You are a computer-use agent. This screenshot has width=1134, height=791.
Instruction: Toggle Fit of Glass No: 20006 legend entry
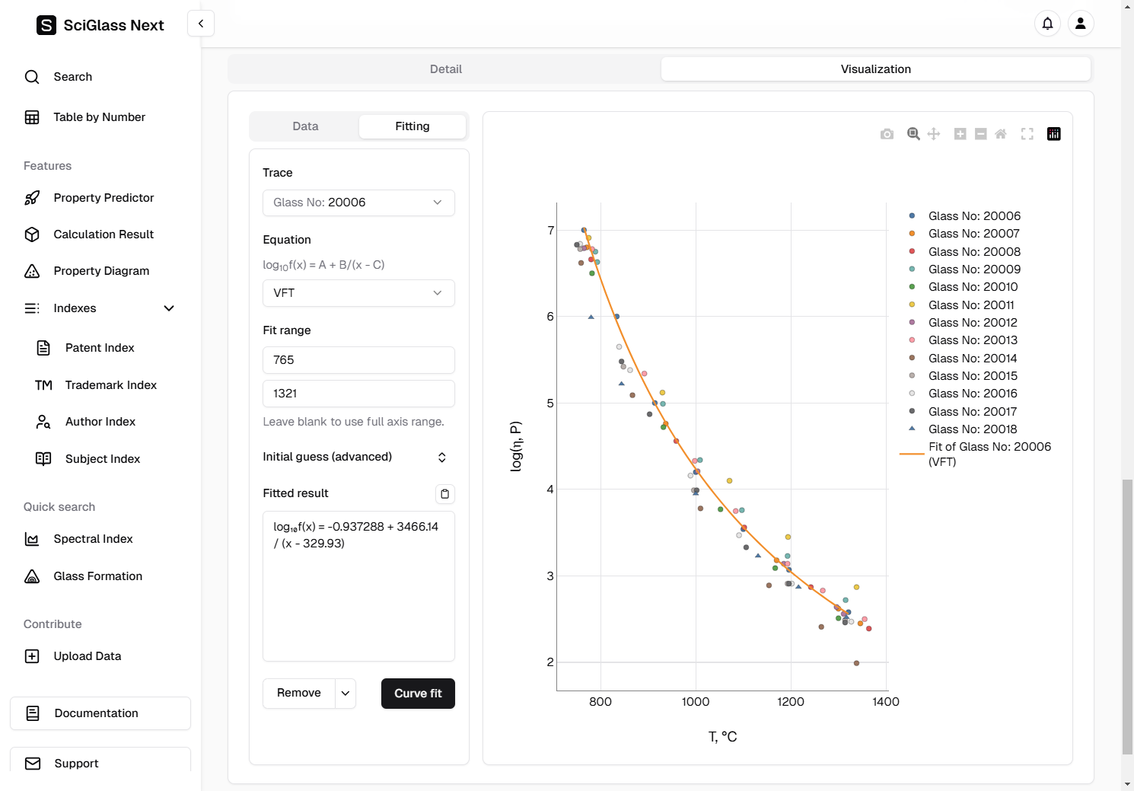(989, 447)
